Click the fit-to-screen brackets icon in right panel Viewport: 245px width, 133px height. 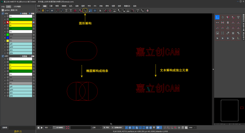click(223, 33)
